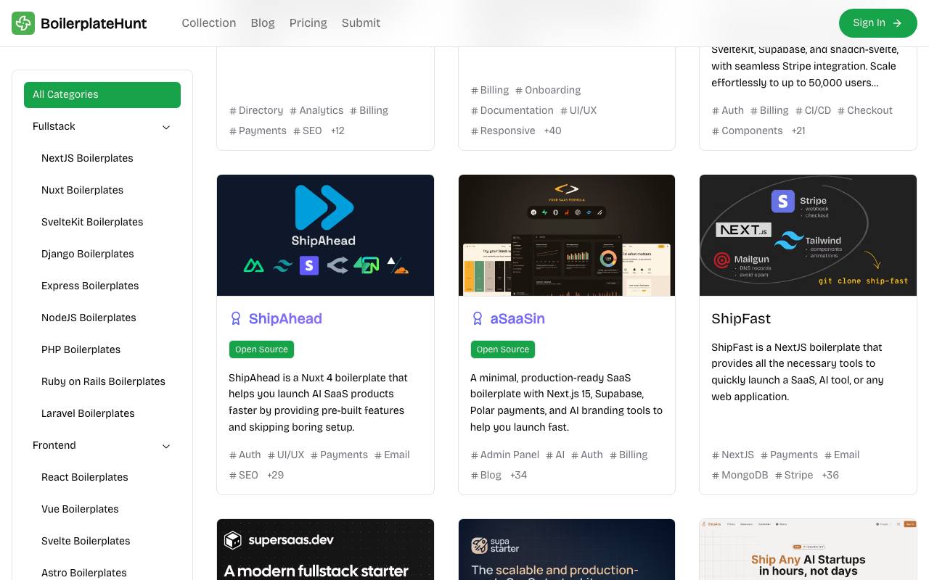The image size is (929, 580).
Task: Click the Blog tag on aSaaSin card
Action: tap(486, 475)
